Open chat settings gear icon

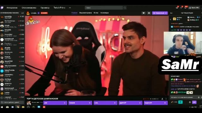190,102
